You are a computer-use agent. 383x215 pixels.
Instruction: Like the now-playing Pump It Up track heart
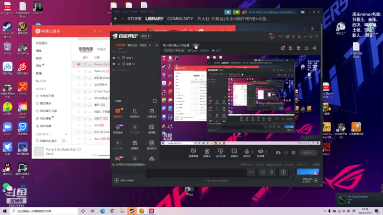pos(79,150)
